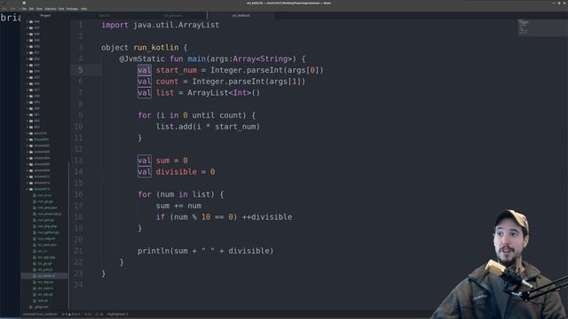Click 'if' keyword on line 18
Image resolution: width=568 pixels, height=319 pixels.
[x=160, y=217]
